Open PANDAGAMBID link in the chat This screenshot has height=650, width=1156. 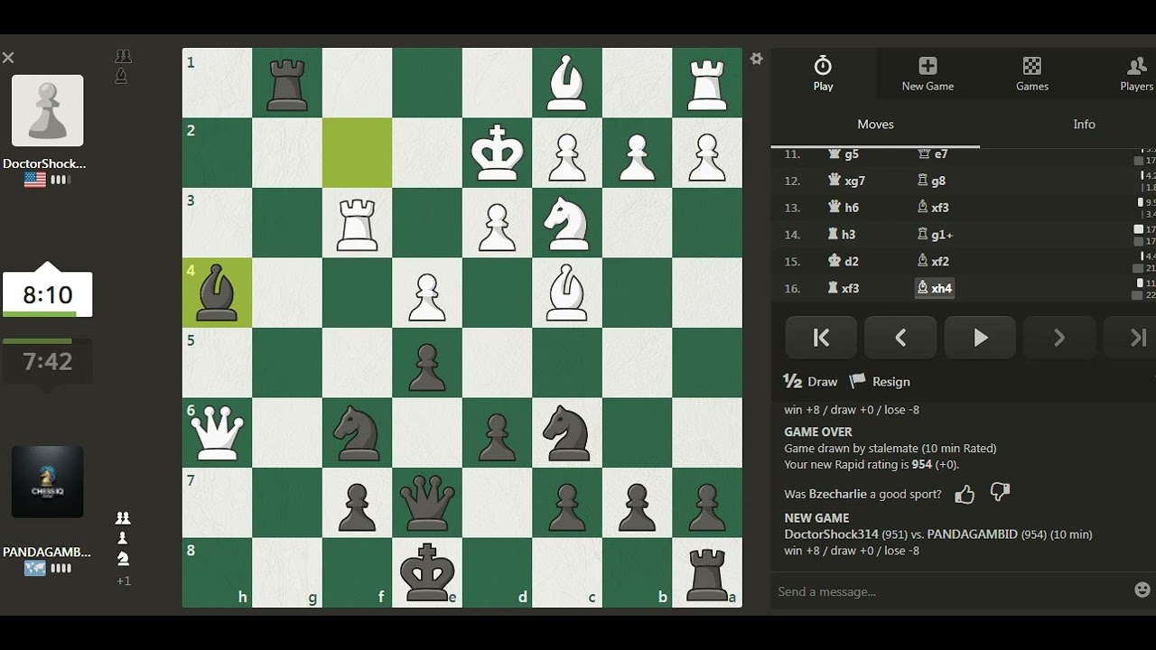[x=972, y=534]
